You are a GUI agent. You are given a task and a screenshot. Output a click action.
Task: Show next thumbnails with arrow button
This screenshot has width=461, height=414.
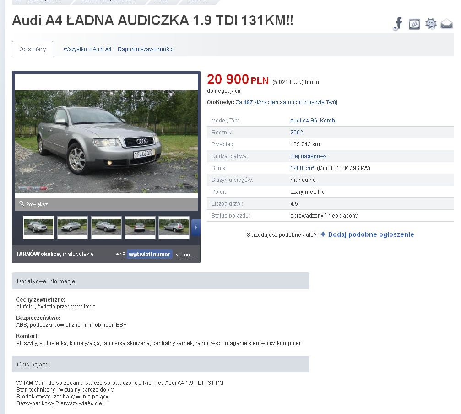tap(196, 228)
